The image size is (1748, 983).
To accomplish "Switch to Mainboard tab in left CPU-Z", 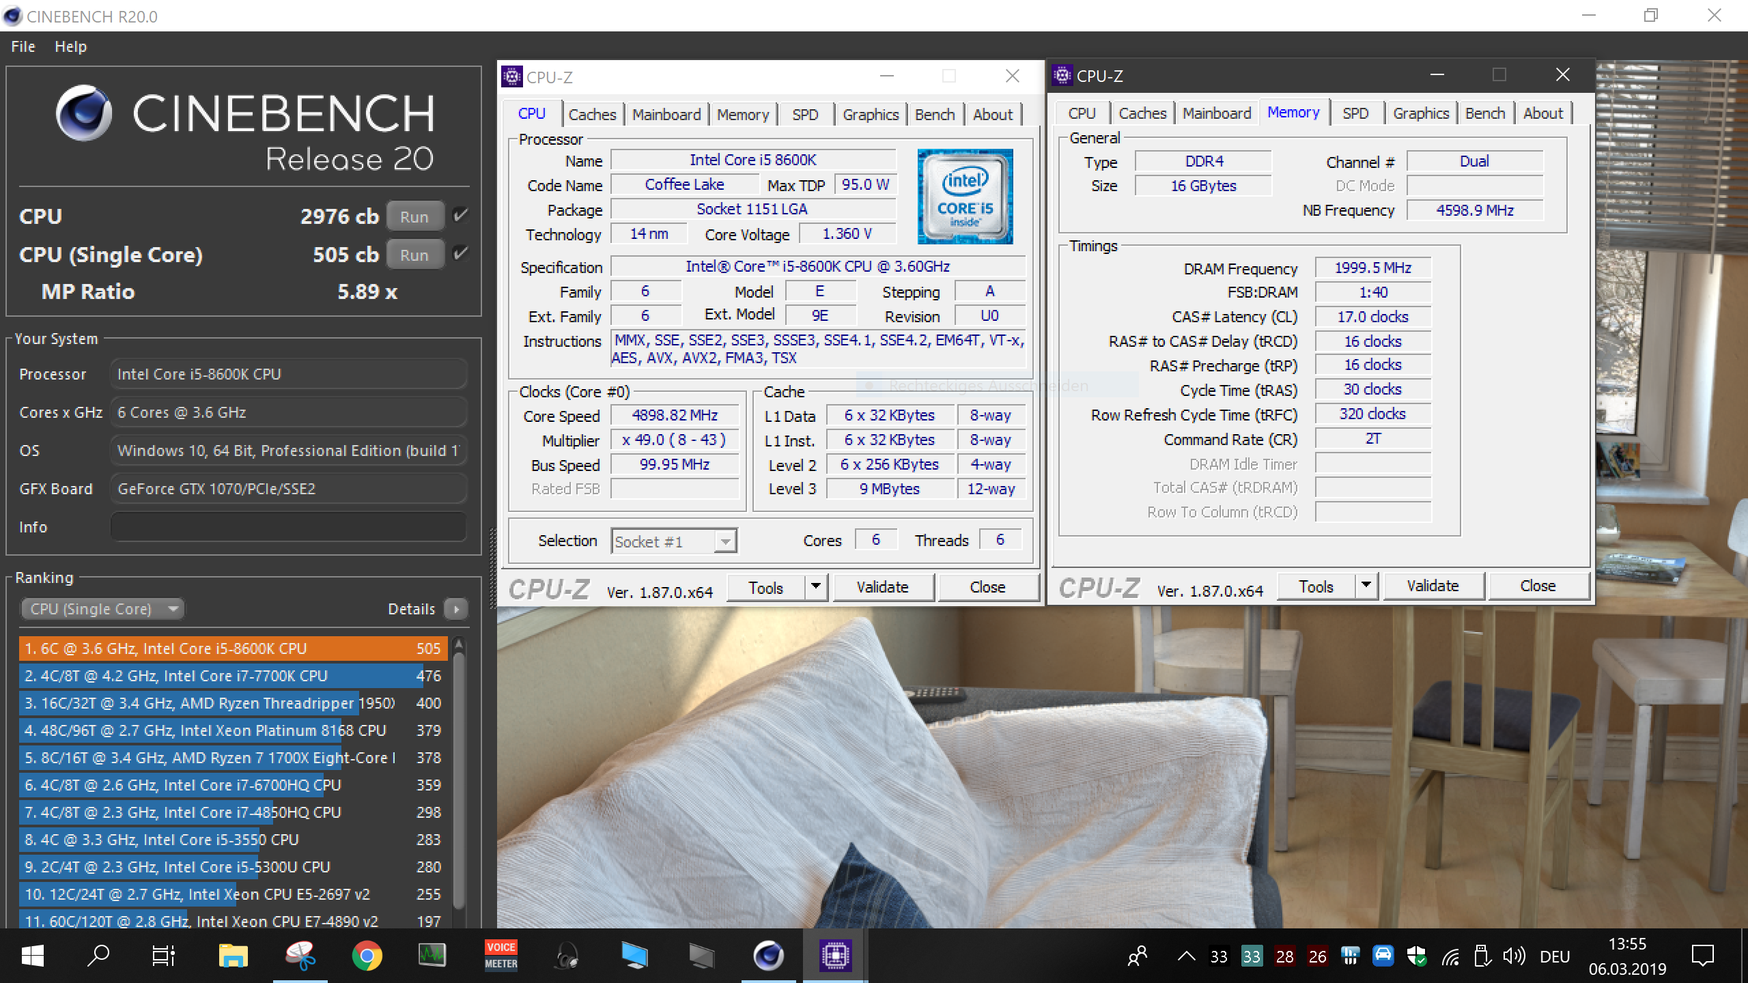I will tap(666, 114).
